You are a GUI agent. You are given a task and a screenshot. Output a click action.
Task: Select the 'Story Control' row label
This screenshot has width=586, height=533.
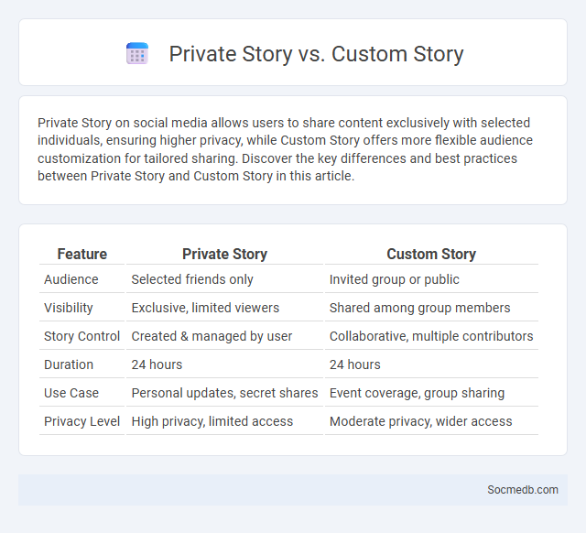pyautogui.click(x=81, y=336)
